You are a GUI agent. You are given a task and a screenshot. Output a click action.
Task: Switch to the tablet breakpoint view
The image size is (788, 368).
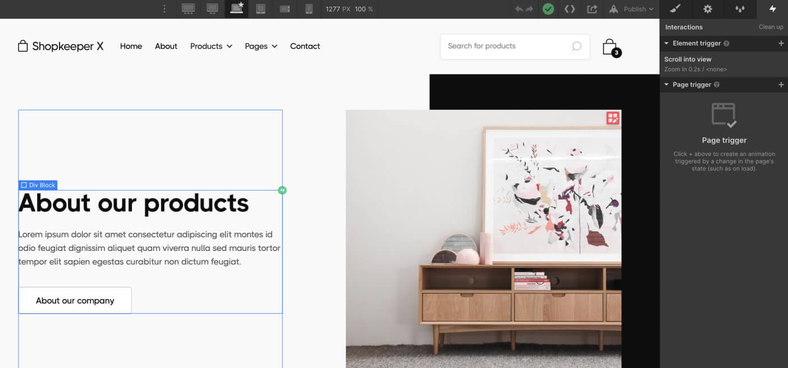point(260,8)
